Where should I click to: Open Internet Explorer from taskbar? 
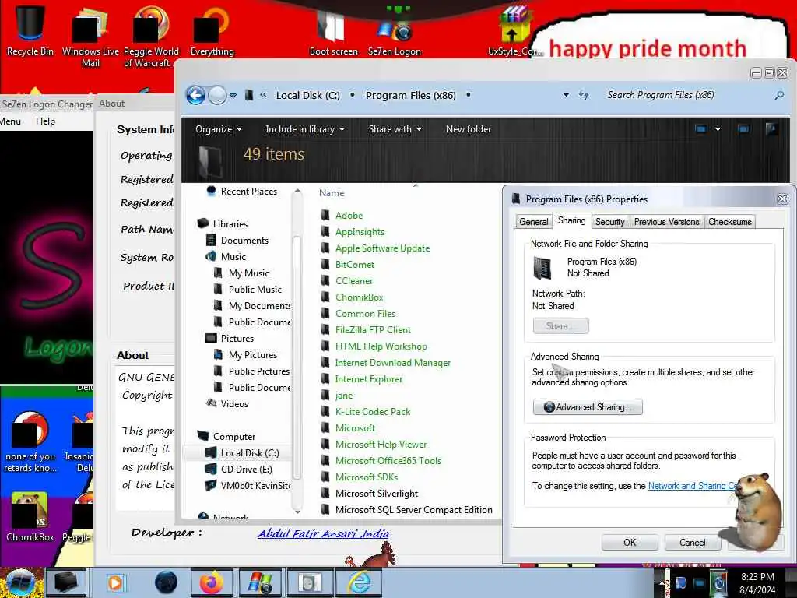pyautogui.click(x=359, y=582)
